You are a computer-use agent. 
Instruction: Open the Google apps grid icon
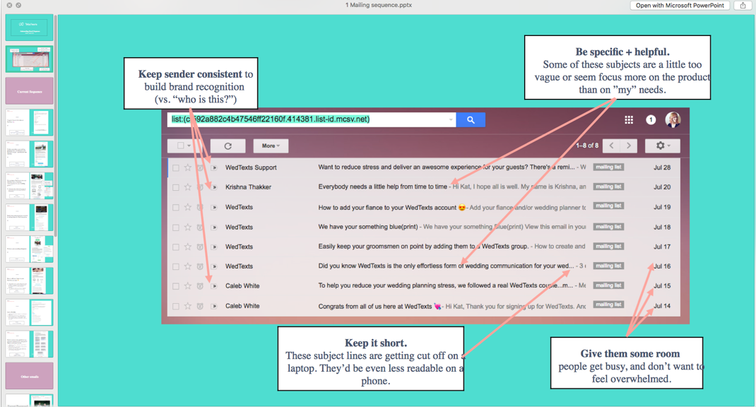coord(629,120)
